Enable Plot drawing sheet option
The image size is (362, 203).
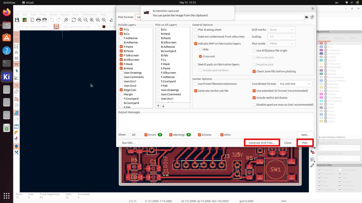[196, 30]
